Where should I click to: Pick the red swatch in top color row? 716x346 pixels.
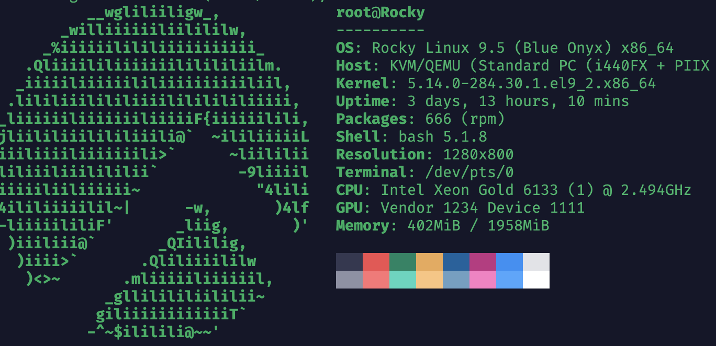coord(376,262)
